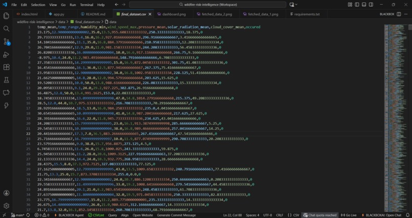Change CRLF end of line sequence
The height and width of the screenshot is (218, 412).
280,215
